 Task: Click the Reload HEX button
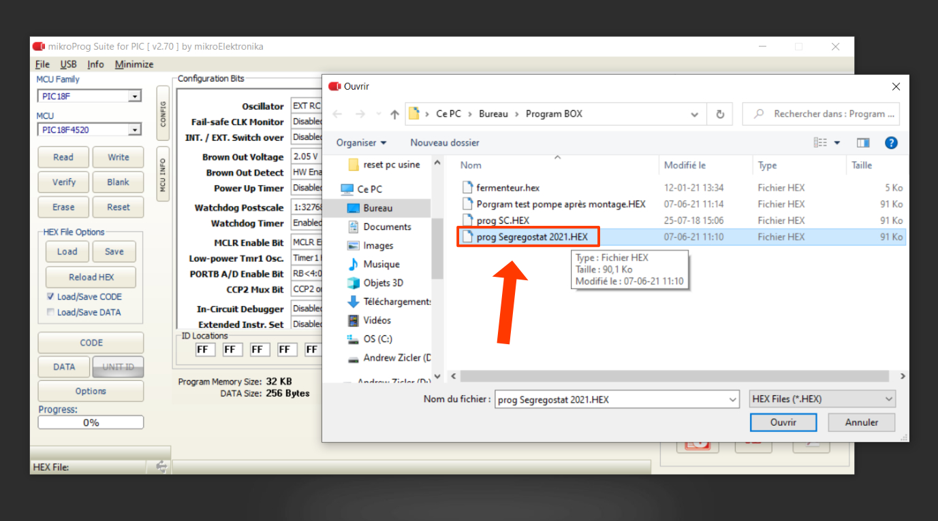(91, 278)
